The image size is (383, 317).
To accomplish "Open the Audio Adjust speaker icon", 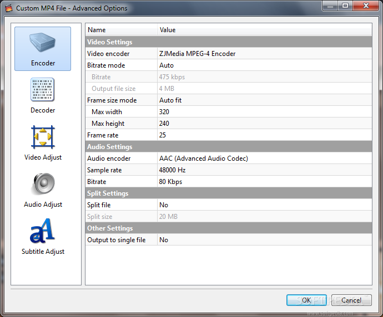I will tap(43, 184).
